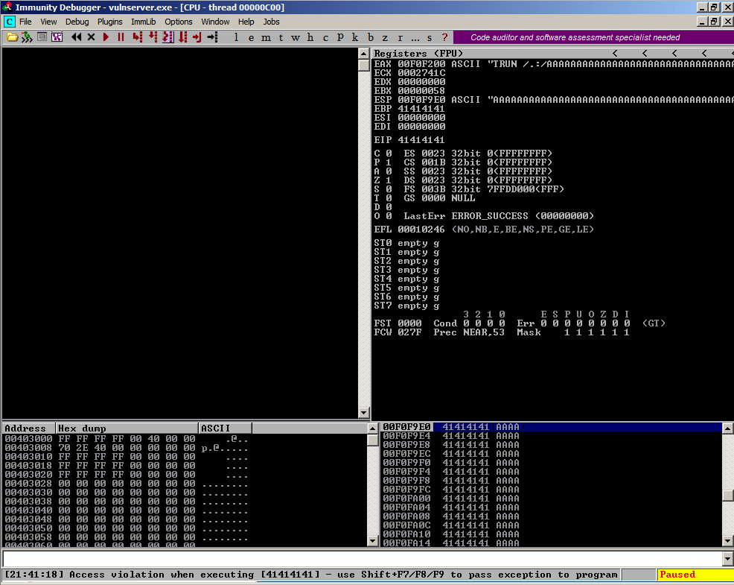This screenshot has width=734, height=585.
Task: Show References via 'r' button
Action: 400,37
